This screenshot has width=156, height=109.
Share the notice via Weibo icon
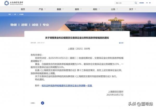(43, 103)
